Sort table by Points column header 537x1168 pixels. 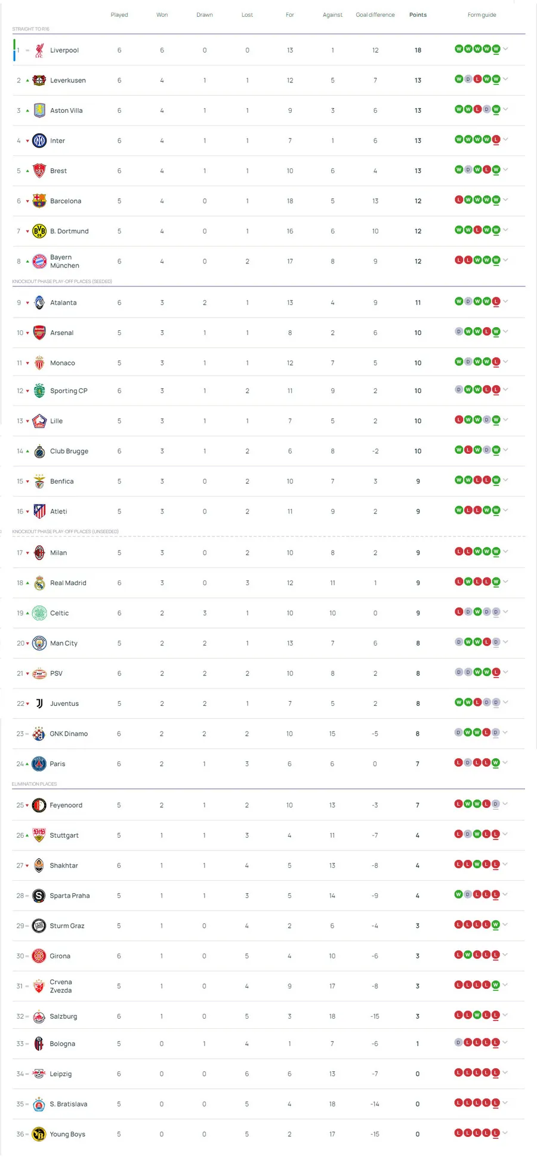418,15
